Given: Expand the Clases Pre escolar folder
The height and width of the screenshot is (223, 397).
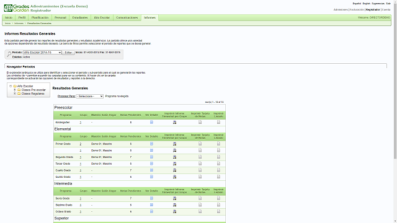Looking at the screenshot, I should coord(15,90).
